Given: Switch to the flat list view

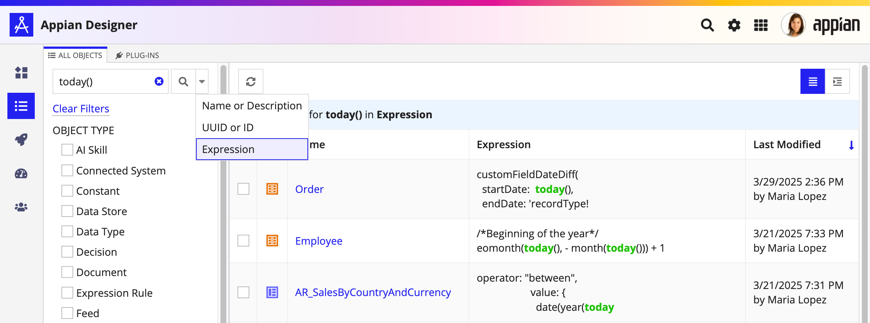Looking at the screenshot, I should coord(813,81).
